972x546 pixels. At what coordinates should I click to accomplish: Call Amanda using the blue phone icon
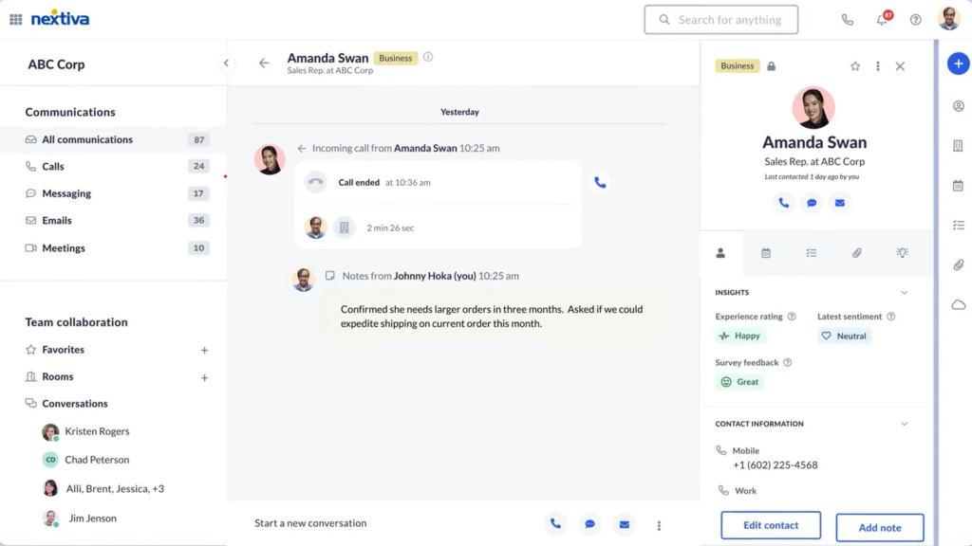coord(784,202)
